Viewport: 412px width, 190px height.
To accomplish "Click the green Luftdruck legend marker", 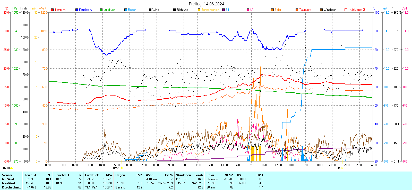I will 101,10.
